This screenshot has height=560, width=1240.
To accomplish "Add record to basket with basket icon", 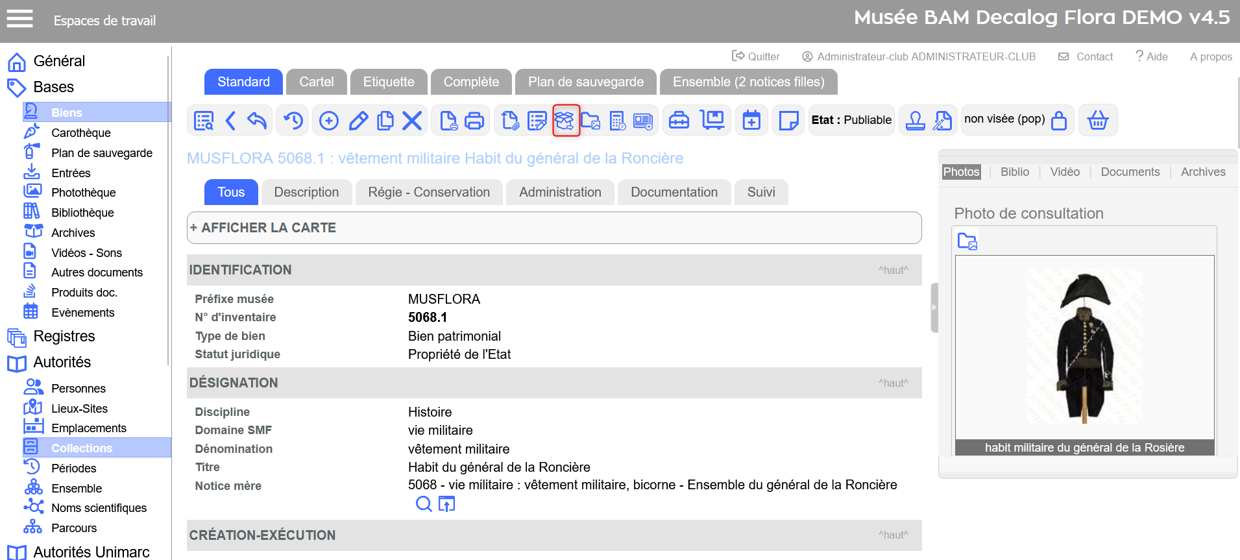I will click(1097, 121).
